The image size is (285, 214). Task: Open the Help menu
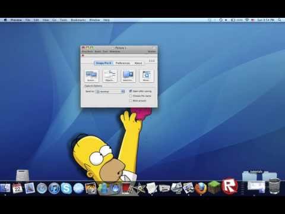pos(106,20)
